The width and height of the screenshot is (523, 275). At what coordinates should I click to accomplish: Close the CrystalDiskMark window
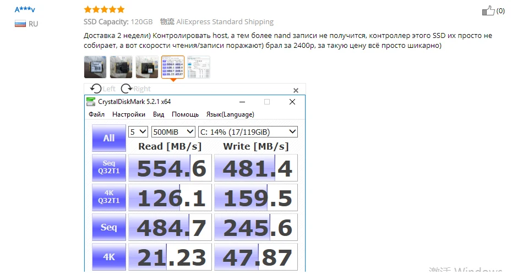[x=292, y=102]
